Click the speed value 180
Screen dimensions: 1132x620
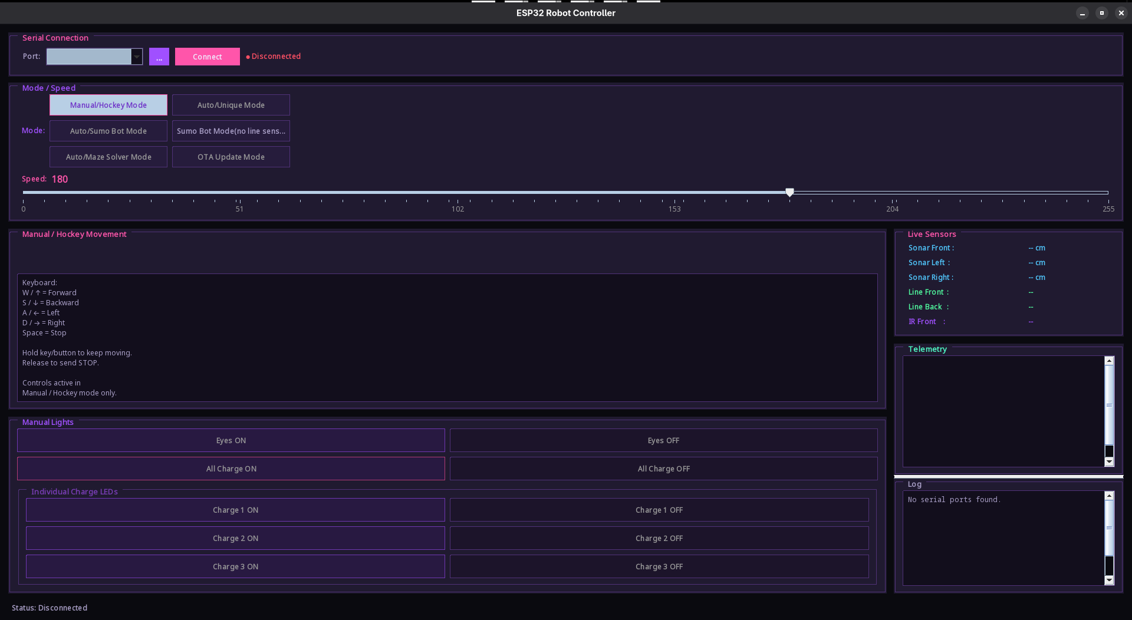coord(60,179)
